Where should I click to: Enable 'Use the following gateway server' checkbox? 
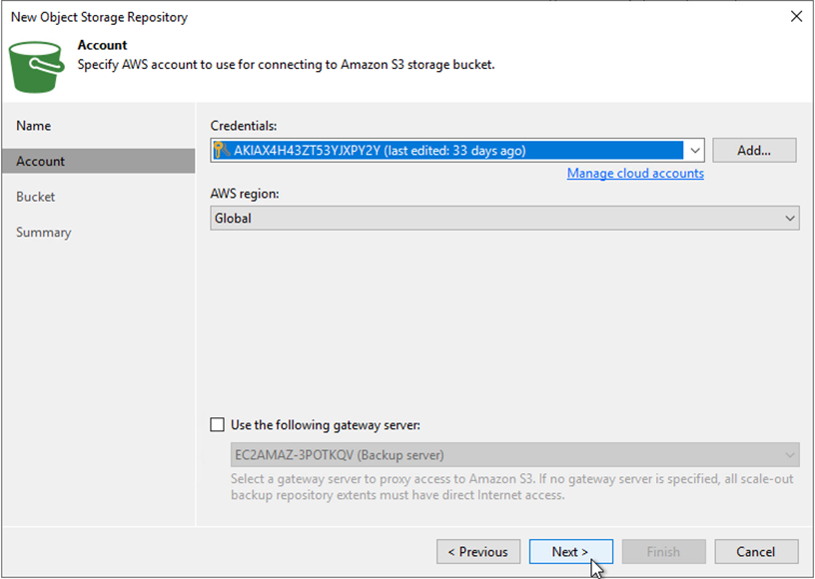pyautogui.click(x=218, y=425)
